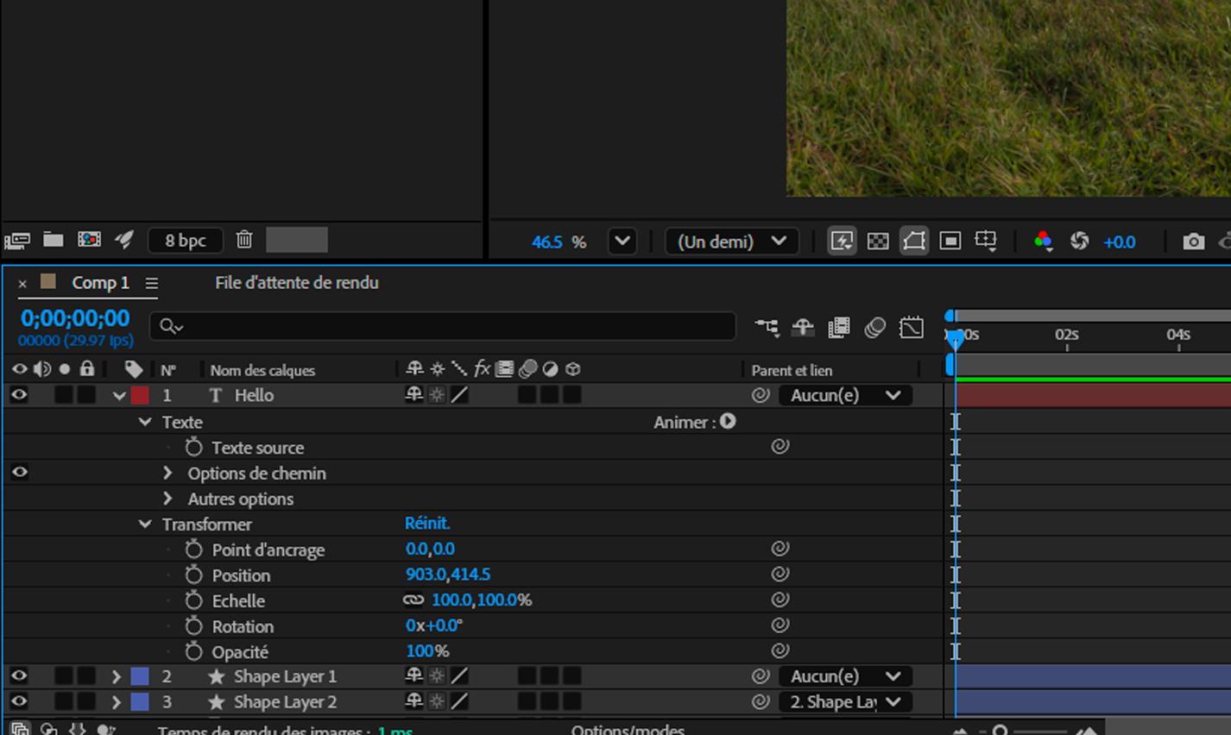Open the graph editor icon

912,328
